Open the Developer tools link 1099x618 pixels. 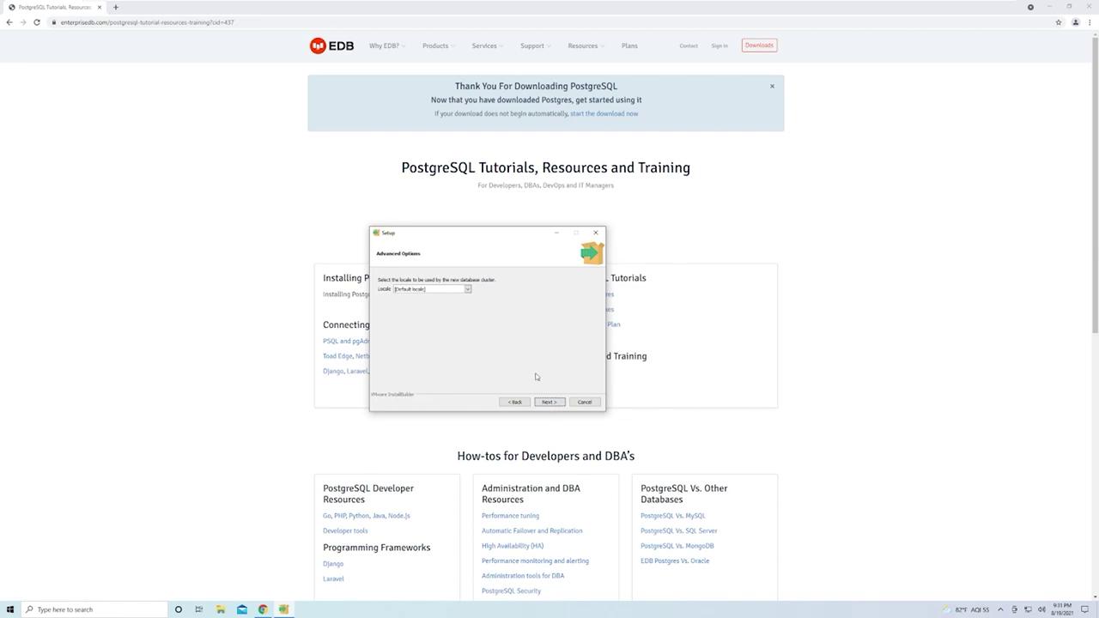click(345, 530)
